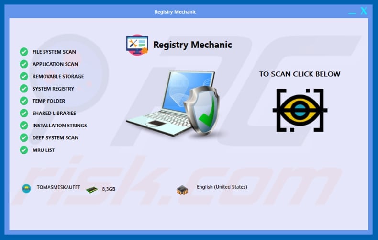
Task: Click the laptop with shield illustration
Action: [173, 104]
